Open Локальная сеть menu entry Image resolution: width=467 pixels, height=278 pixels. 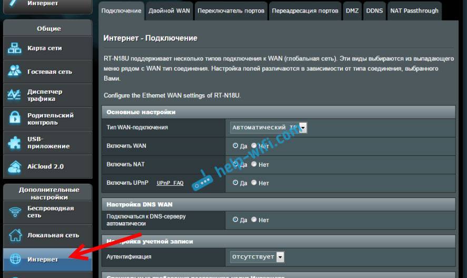click(48, 235)
